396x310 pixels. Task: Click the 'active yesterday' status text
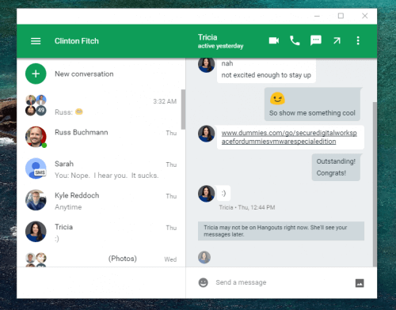pyautogui.click(x=220, y=46)
